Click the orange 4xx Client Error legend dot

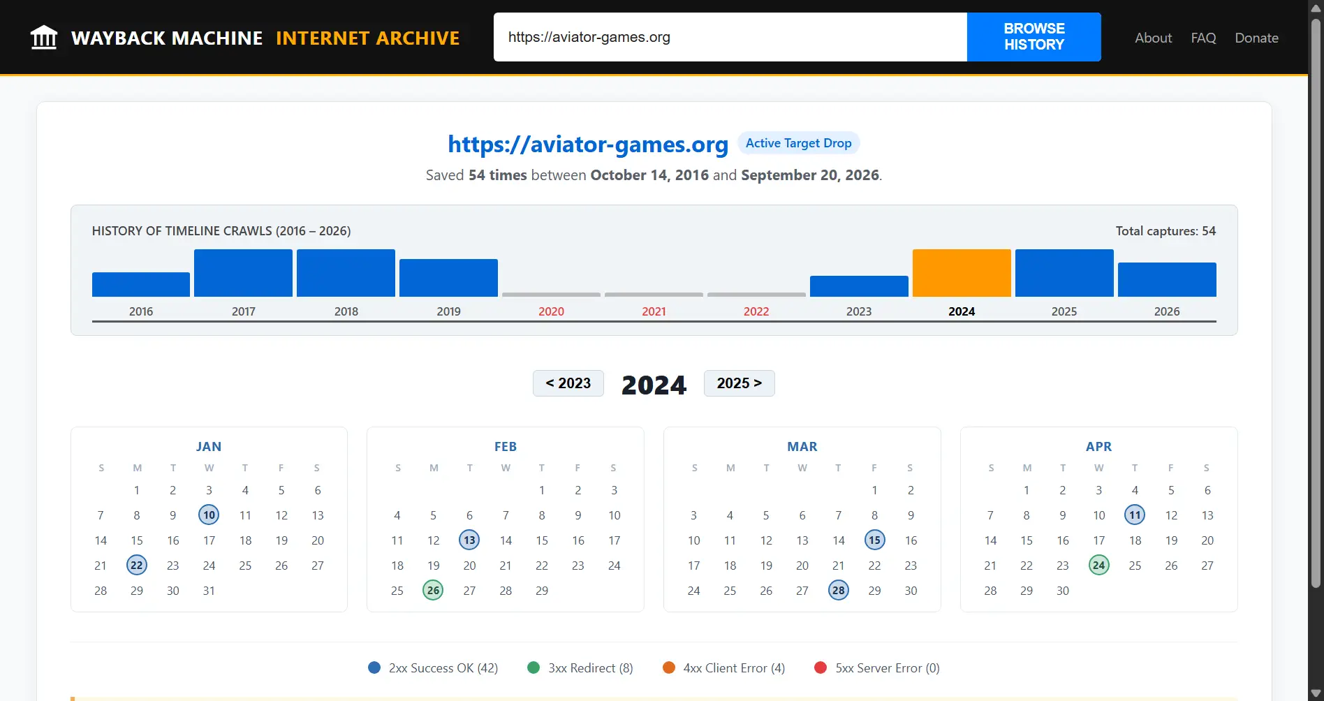pos(669,667)
